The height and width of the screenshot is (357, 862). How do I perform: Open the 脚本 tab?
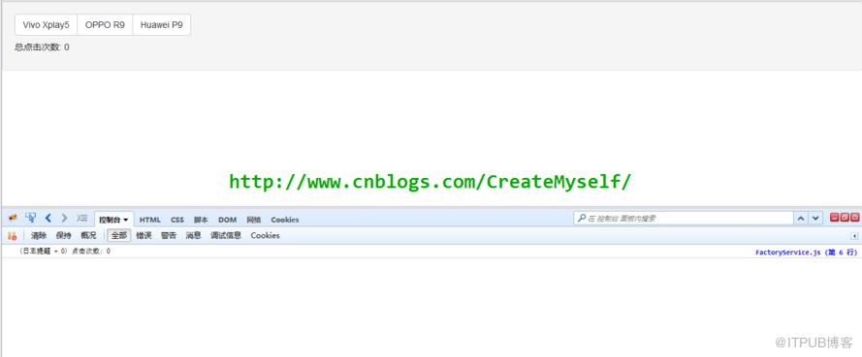click(x=201, y=220)
